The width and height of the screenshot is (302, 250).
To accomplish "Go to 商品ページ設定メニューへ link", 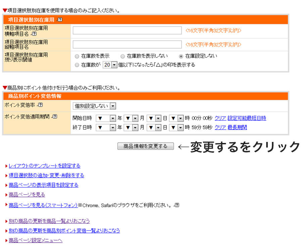I will point(36,240).
